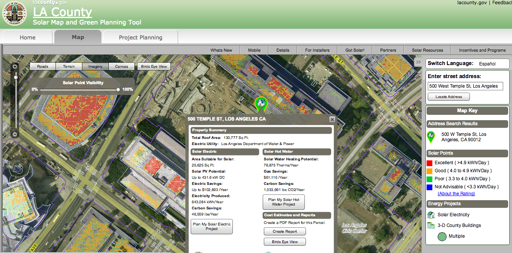The height and width of the screenshot is (253, 512).
Task: Click the 500 W Temple St search result
Action: 464,137
